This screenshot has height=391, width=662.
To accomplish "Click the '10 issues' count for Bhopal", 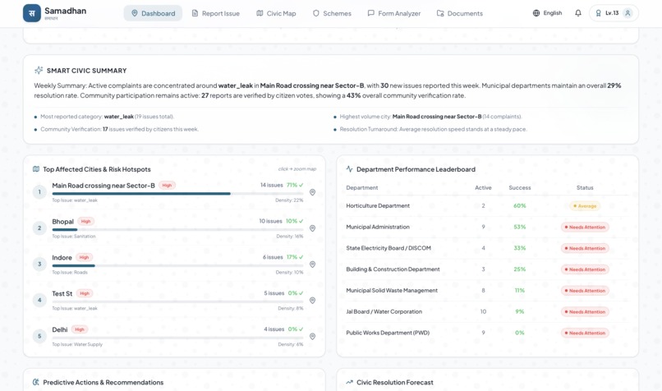I will 270,221.
